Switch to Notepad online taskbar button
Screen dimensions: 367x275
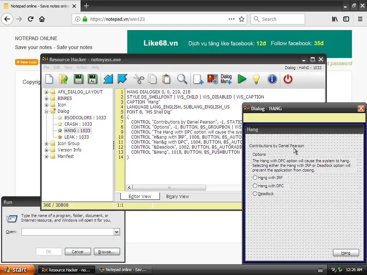coord(124,270)
